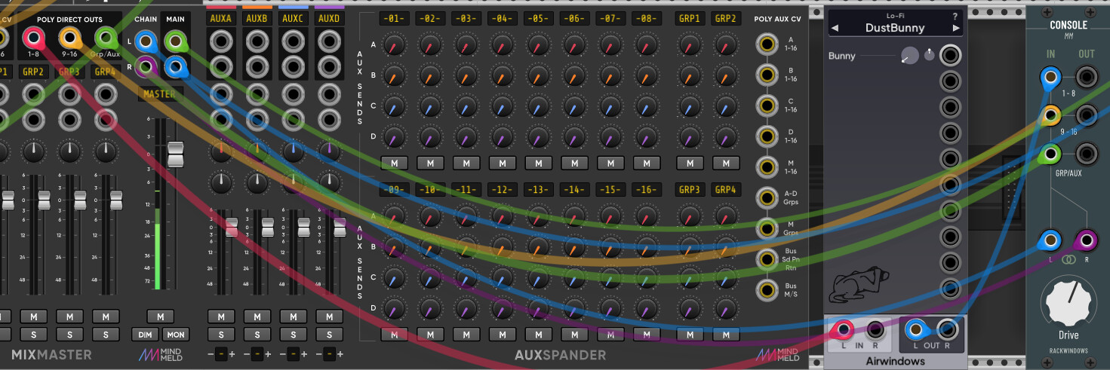This screenshot has height=370, width=1110.
Task: Click the large Bunny parameter knob
Action: pos(910,56)
